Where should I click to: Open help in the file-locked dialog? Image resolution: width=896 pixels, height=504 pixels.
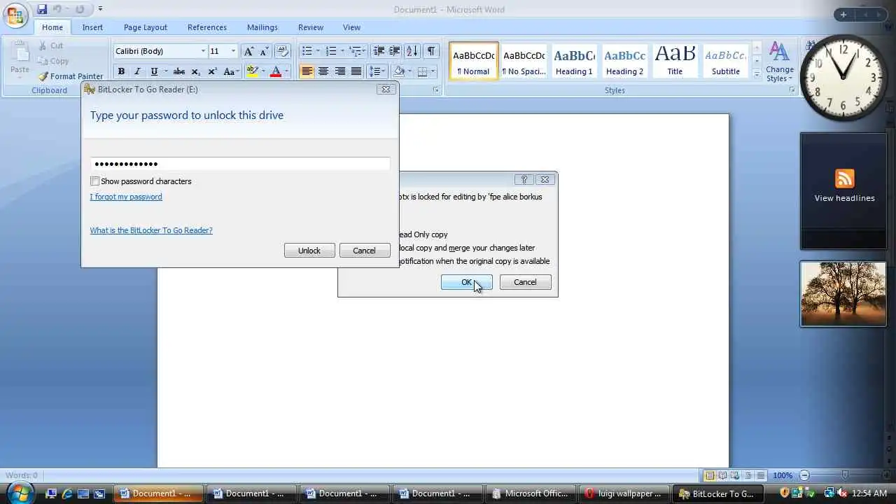(x=524, y=180)
